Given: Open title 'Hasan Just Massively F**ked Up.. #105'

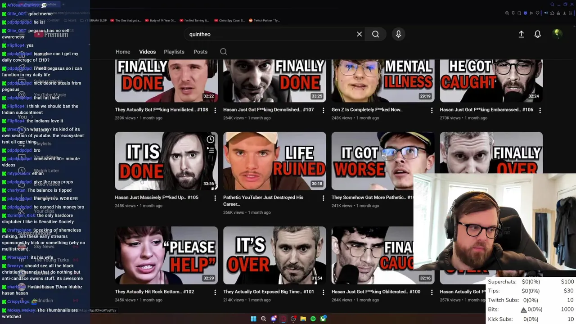Looking at the screenshot, I should (157, 198).
